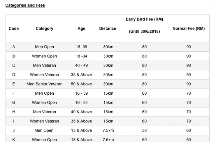Click the 18 -34 age cell

(81, 56)
